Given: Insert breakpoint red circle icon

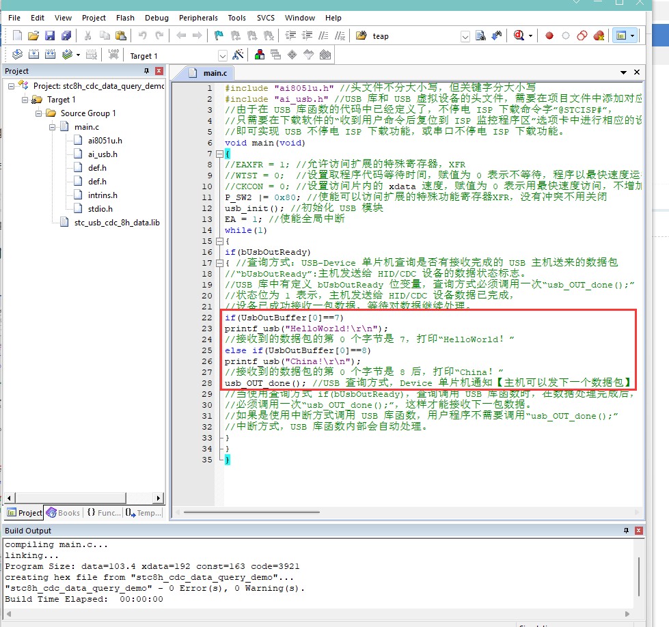Looking at the screenshot, I should 549,36.
